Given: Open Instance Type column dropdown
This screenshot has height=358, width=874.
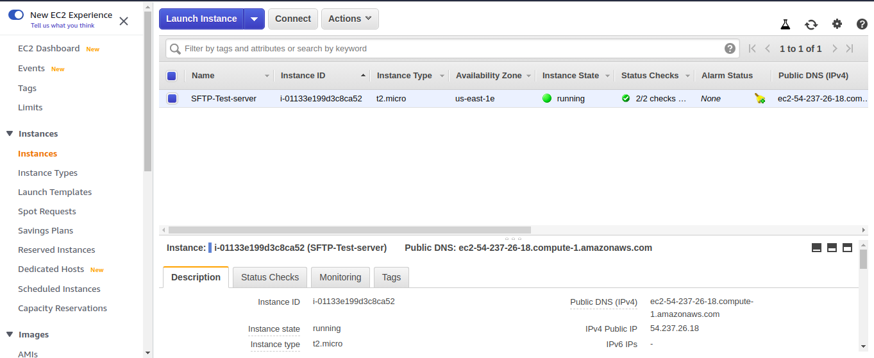Looking at the screenshot, I should pyautogui.click(x=441, y=76).
